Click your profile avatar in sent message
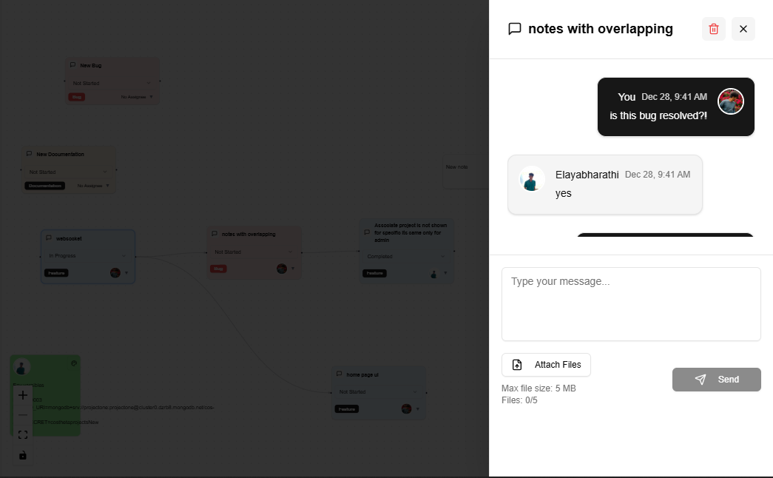 point(730,101)
